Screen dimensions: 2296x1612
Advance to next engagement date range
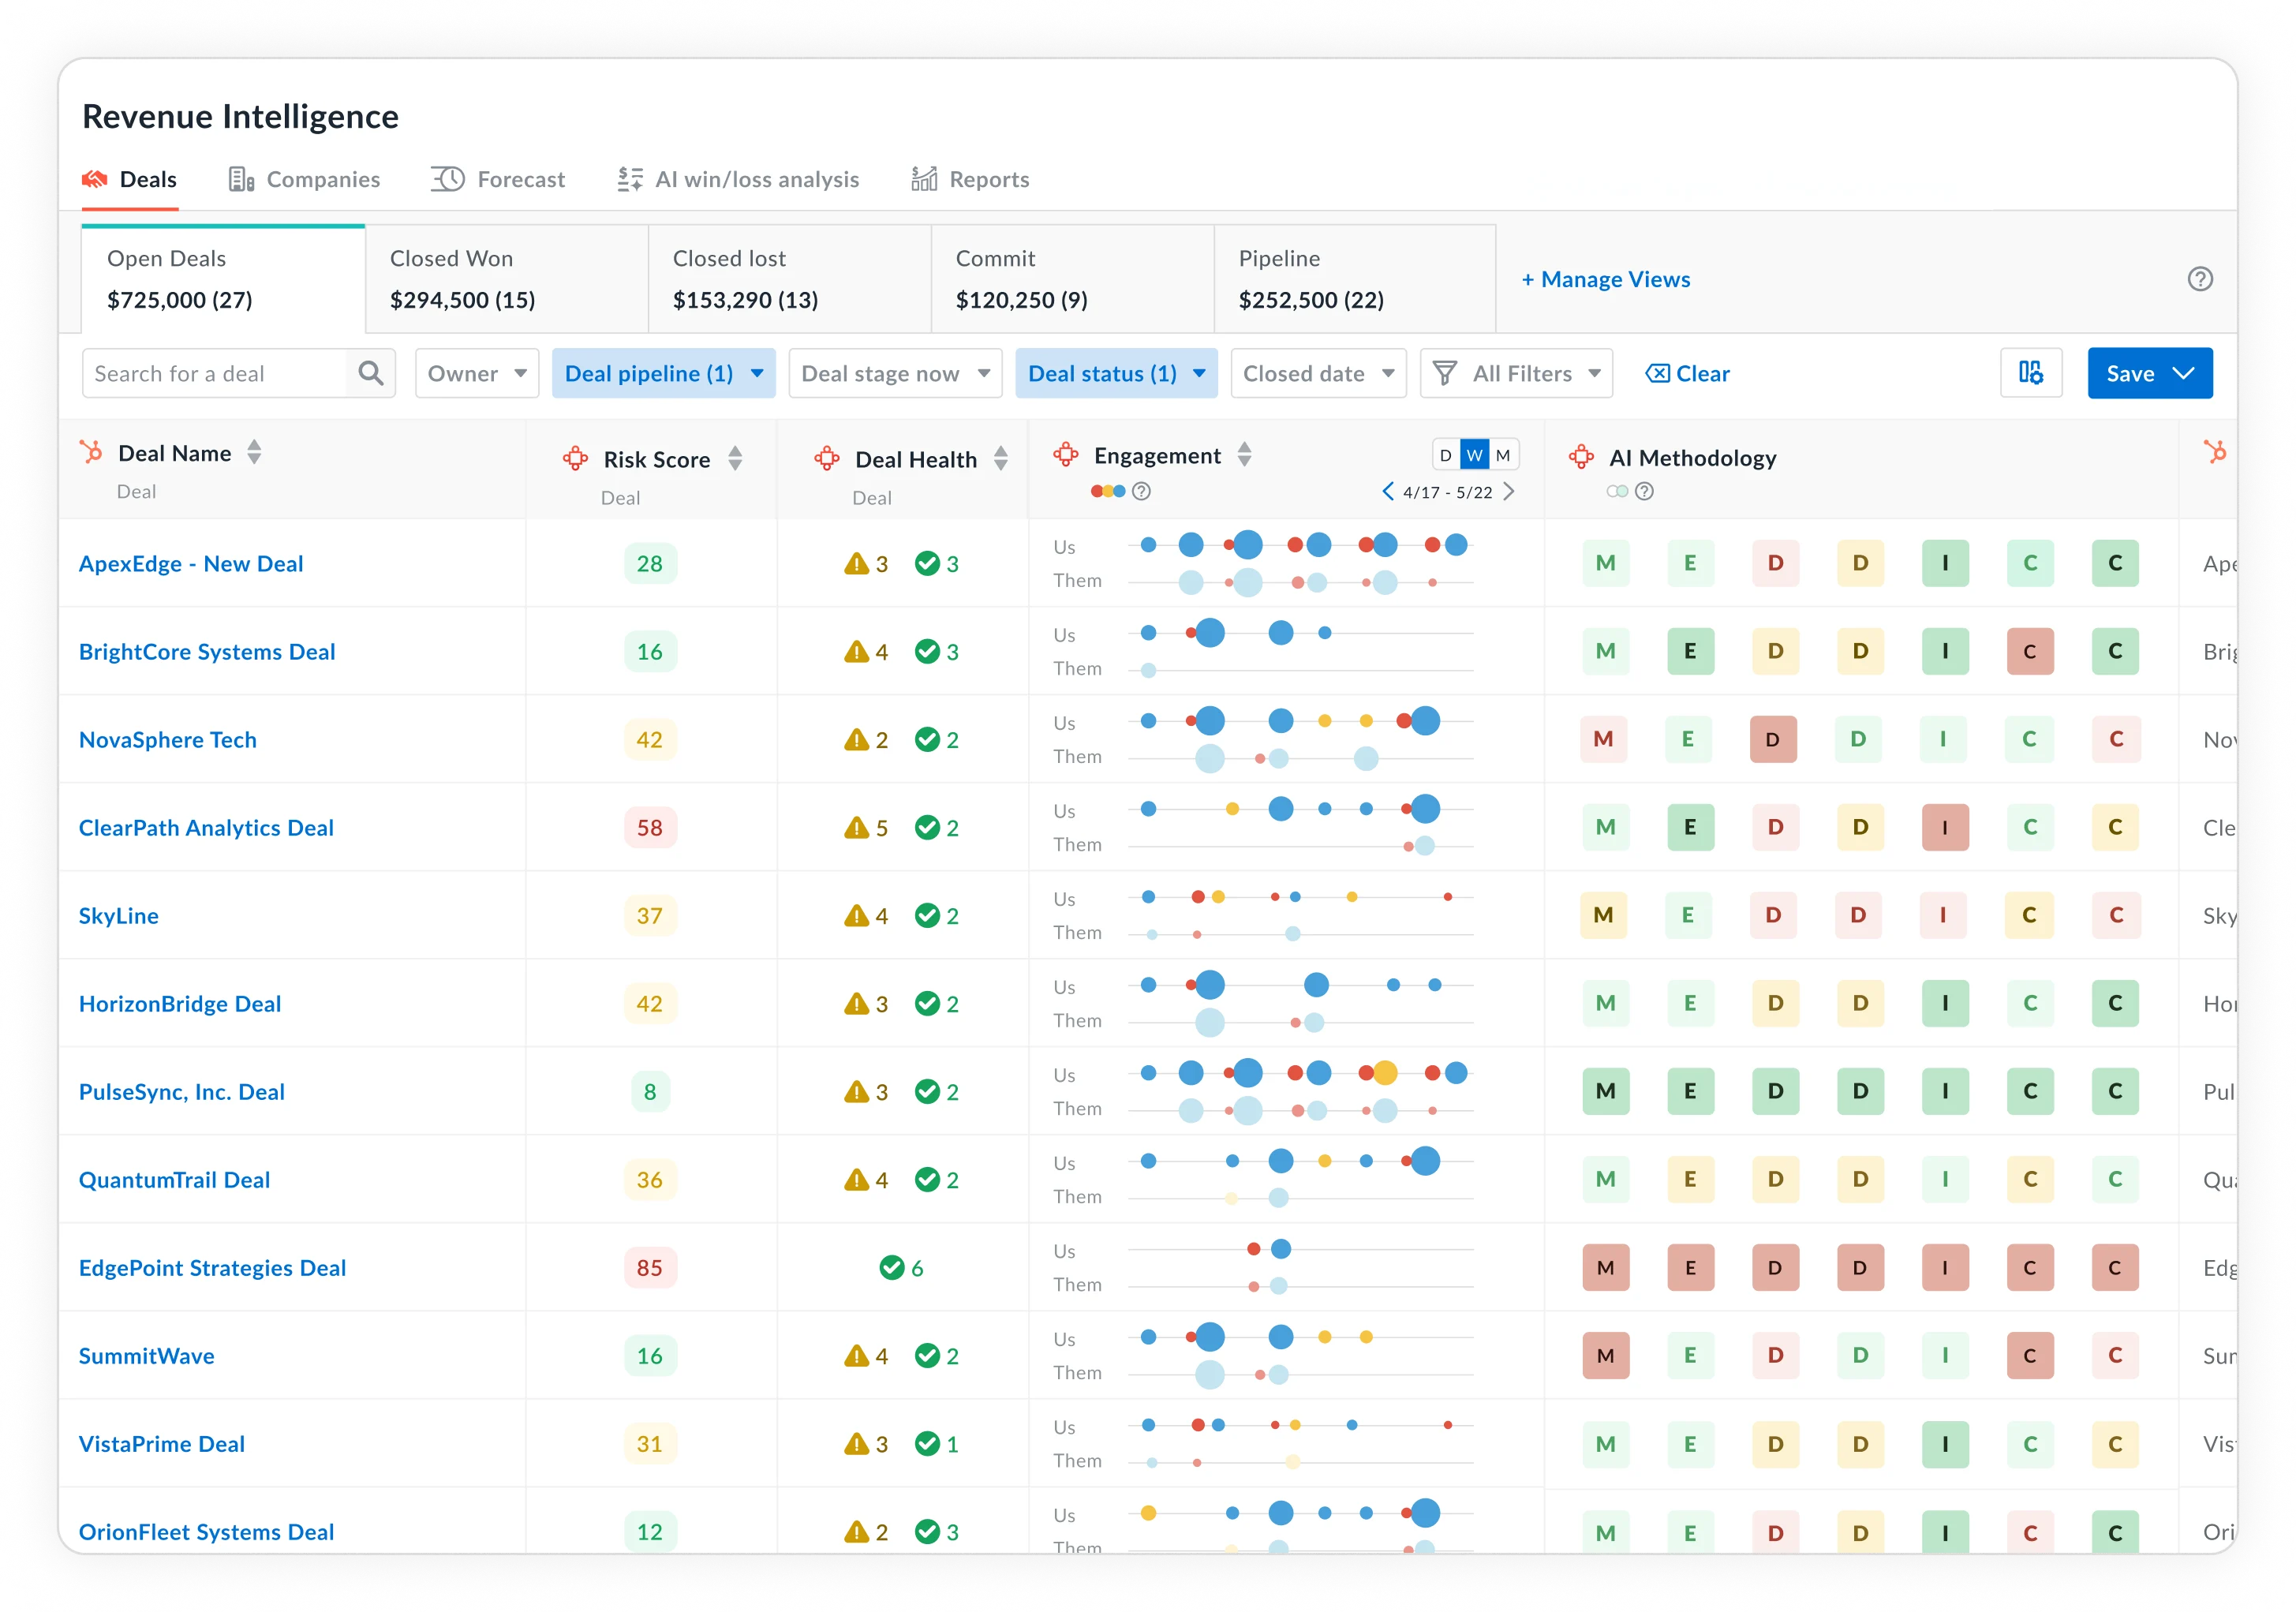[1509, 491]
